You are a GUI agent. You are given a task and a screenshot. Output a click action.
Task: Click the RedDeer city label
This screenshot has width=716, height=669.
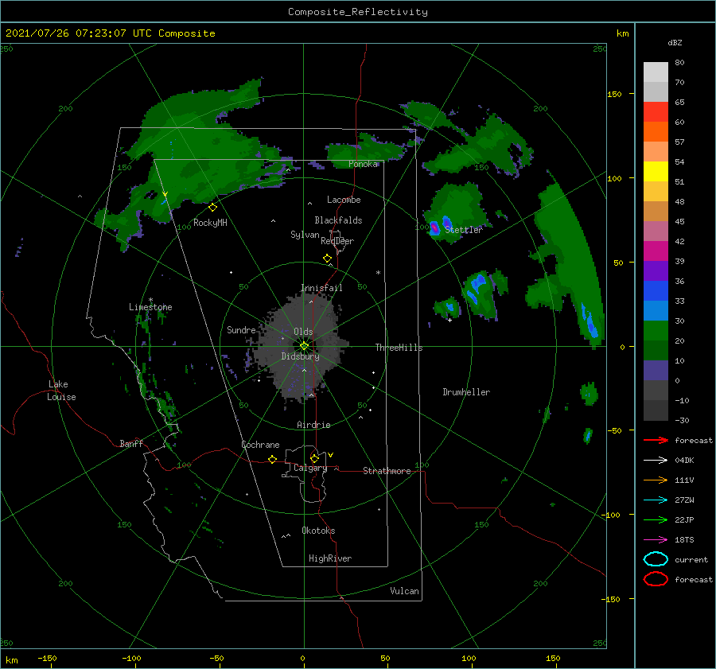337,241
